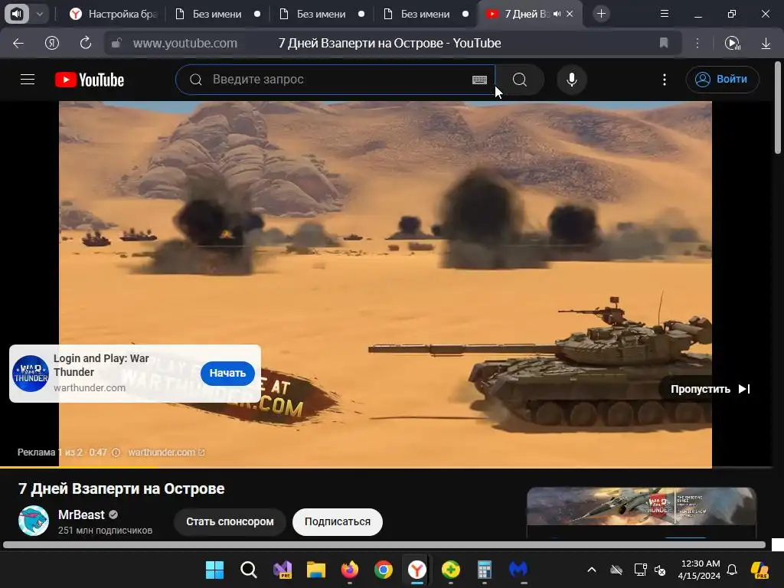The image size is (784, 588).
Task: Open the browser main menu icon
Action: [x=665, y=14]
